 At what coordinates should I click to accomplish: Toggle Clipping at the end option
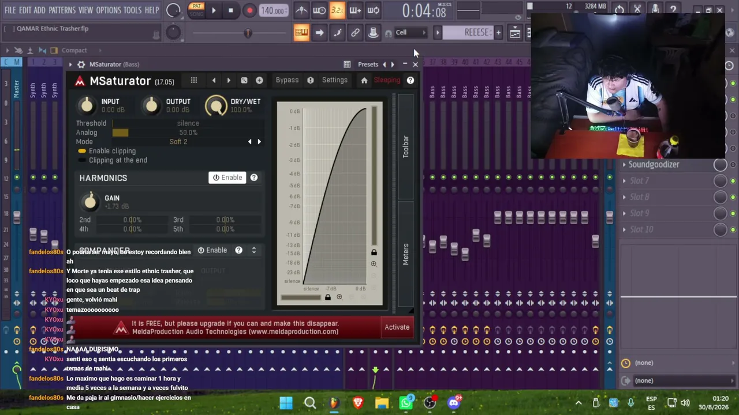point(113,160)
